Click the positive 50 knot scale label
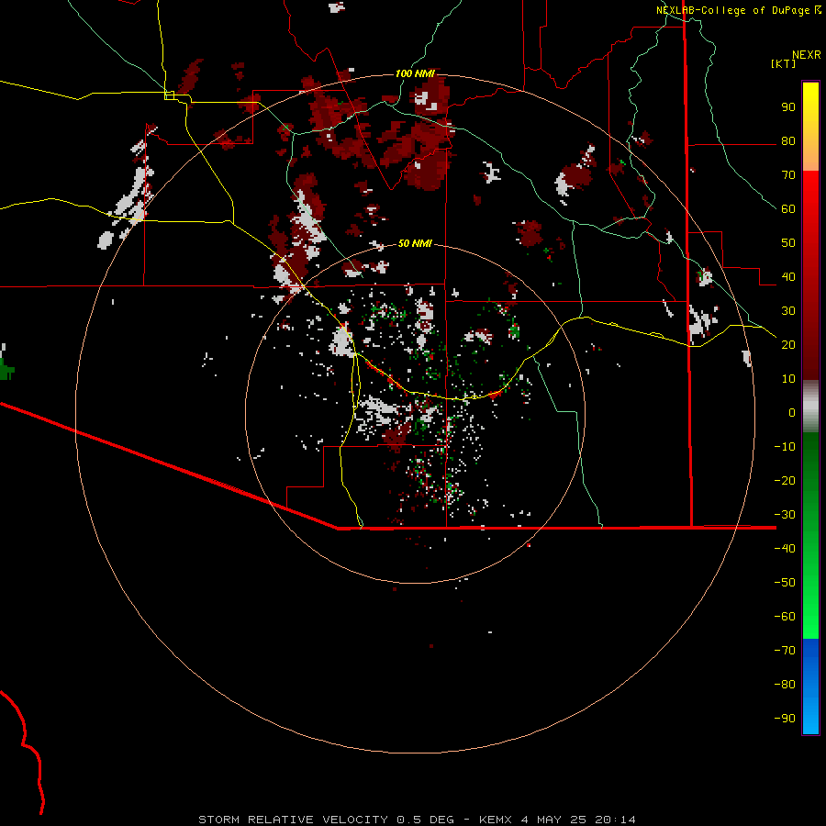Image resolution: width=826 pixels, height=826 pixels. [788, 243]
